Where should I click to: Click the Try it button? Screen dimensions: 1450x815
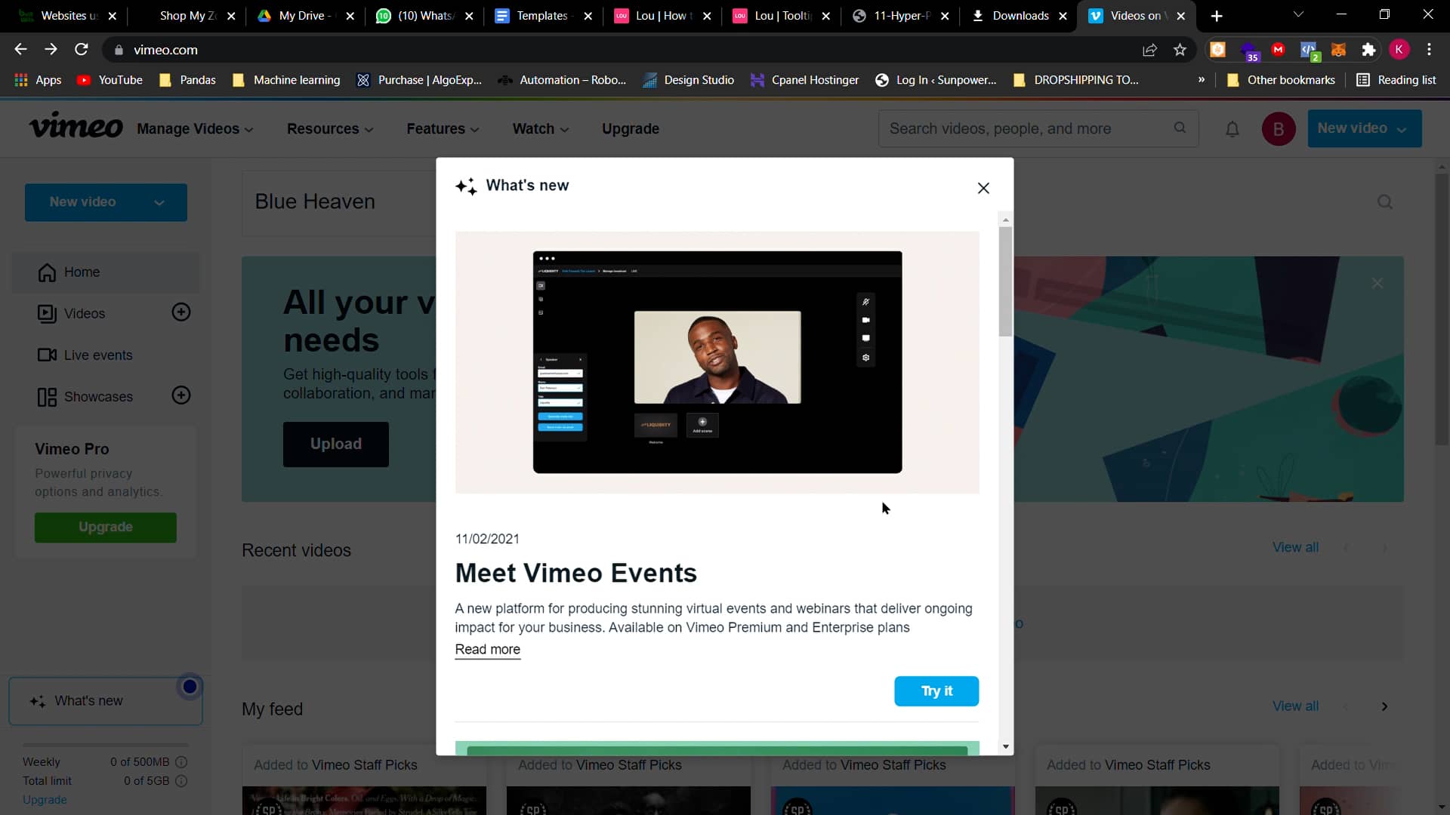click(x=936, y=690)
